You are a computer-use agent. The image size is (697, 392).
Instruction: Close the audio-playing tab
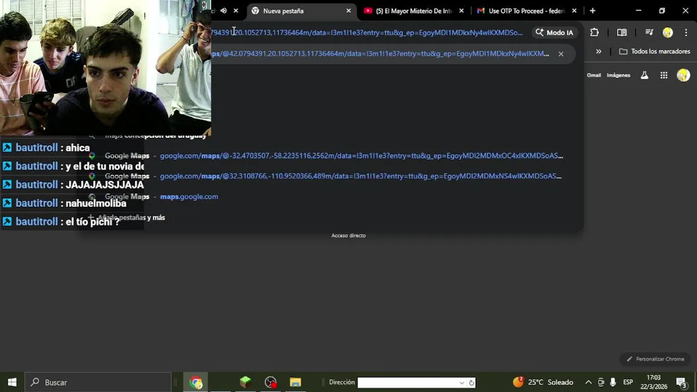point(236,10)
